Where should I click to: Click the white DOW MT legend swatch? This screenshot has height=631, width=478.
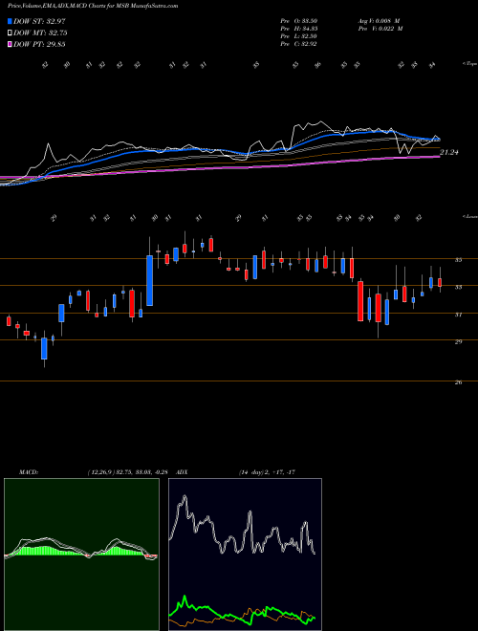pos(10,33)
